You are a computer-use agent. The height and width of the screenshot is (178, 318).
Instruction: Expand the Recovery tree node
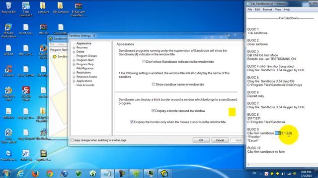tap(74, 47)
